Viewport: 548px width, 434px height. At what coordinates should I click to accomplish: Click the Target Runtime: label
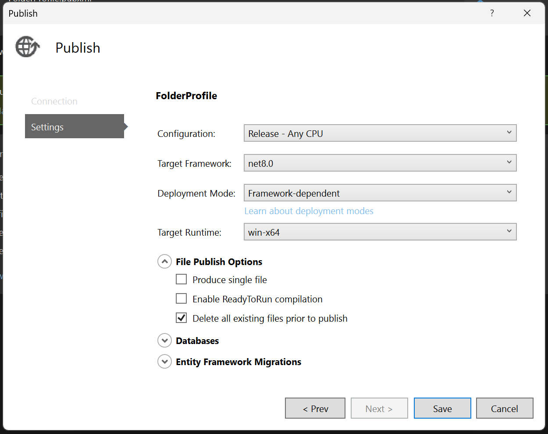[189, 232]
